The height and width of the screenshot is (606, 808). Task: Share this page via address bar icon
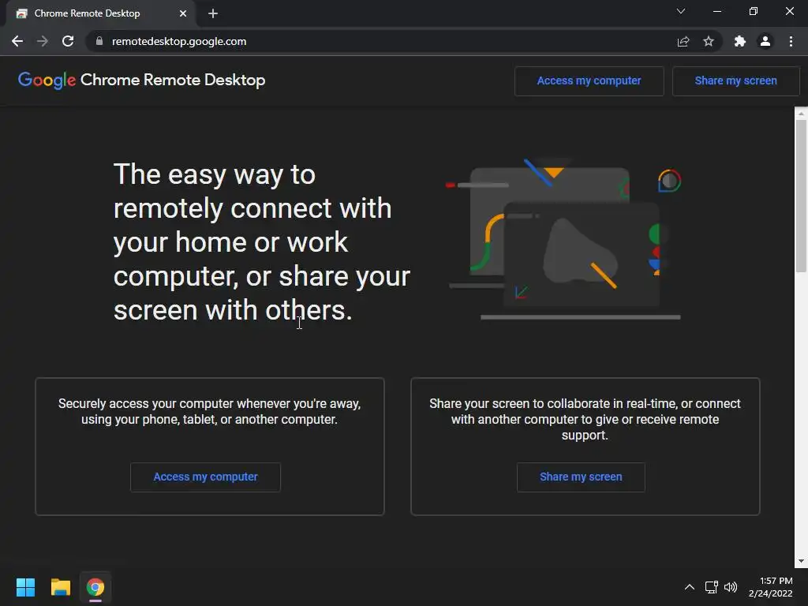(x=683, y=41)
